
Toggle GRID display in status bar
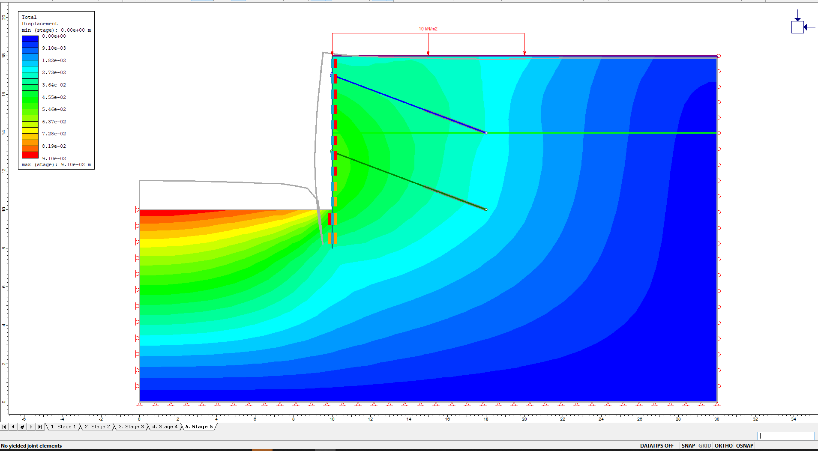coord(705,445)
